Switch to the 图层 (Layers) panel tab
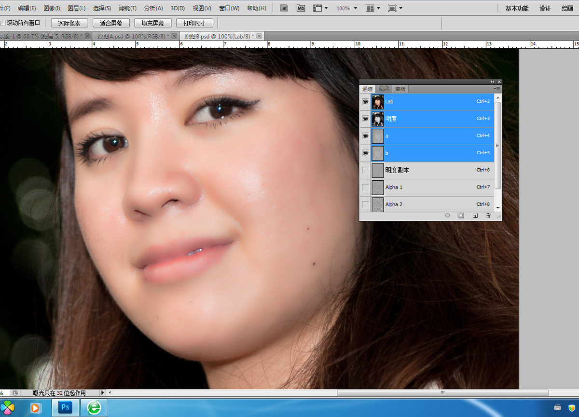This screenshot has height=417, width=579. (384, 89)
